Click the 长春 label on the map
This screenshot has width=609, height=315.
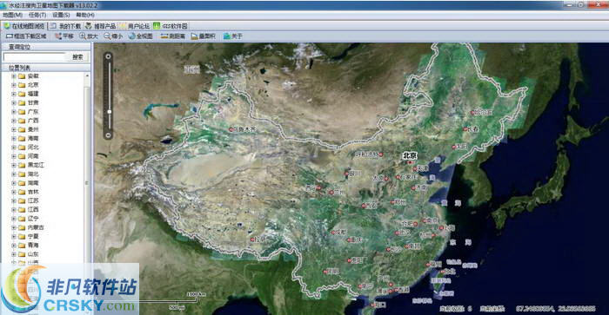pyautogui.click(x=473, y=129)
